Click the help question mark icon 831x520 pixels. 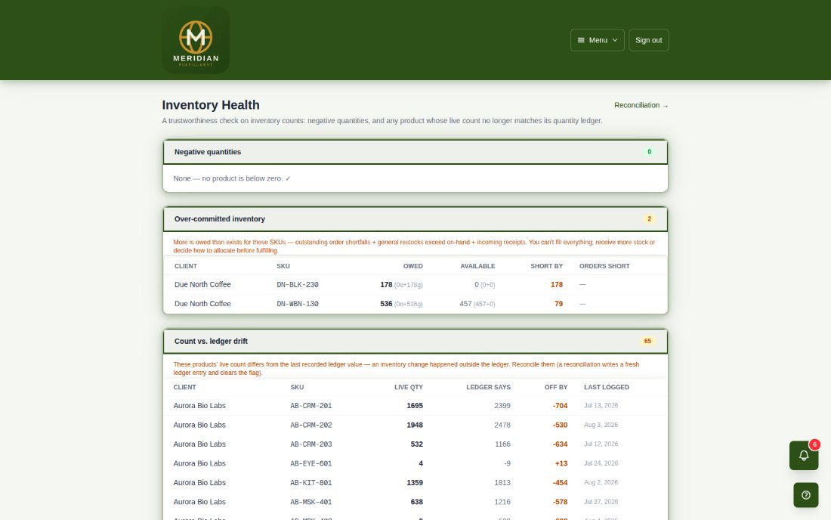(x=805, y=495)
